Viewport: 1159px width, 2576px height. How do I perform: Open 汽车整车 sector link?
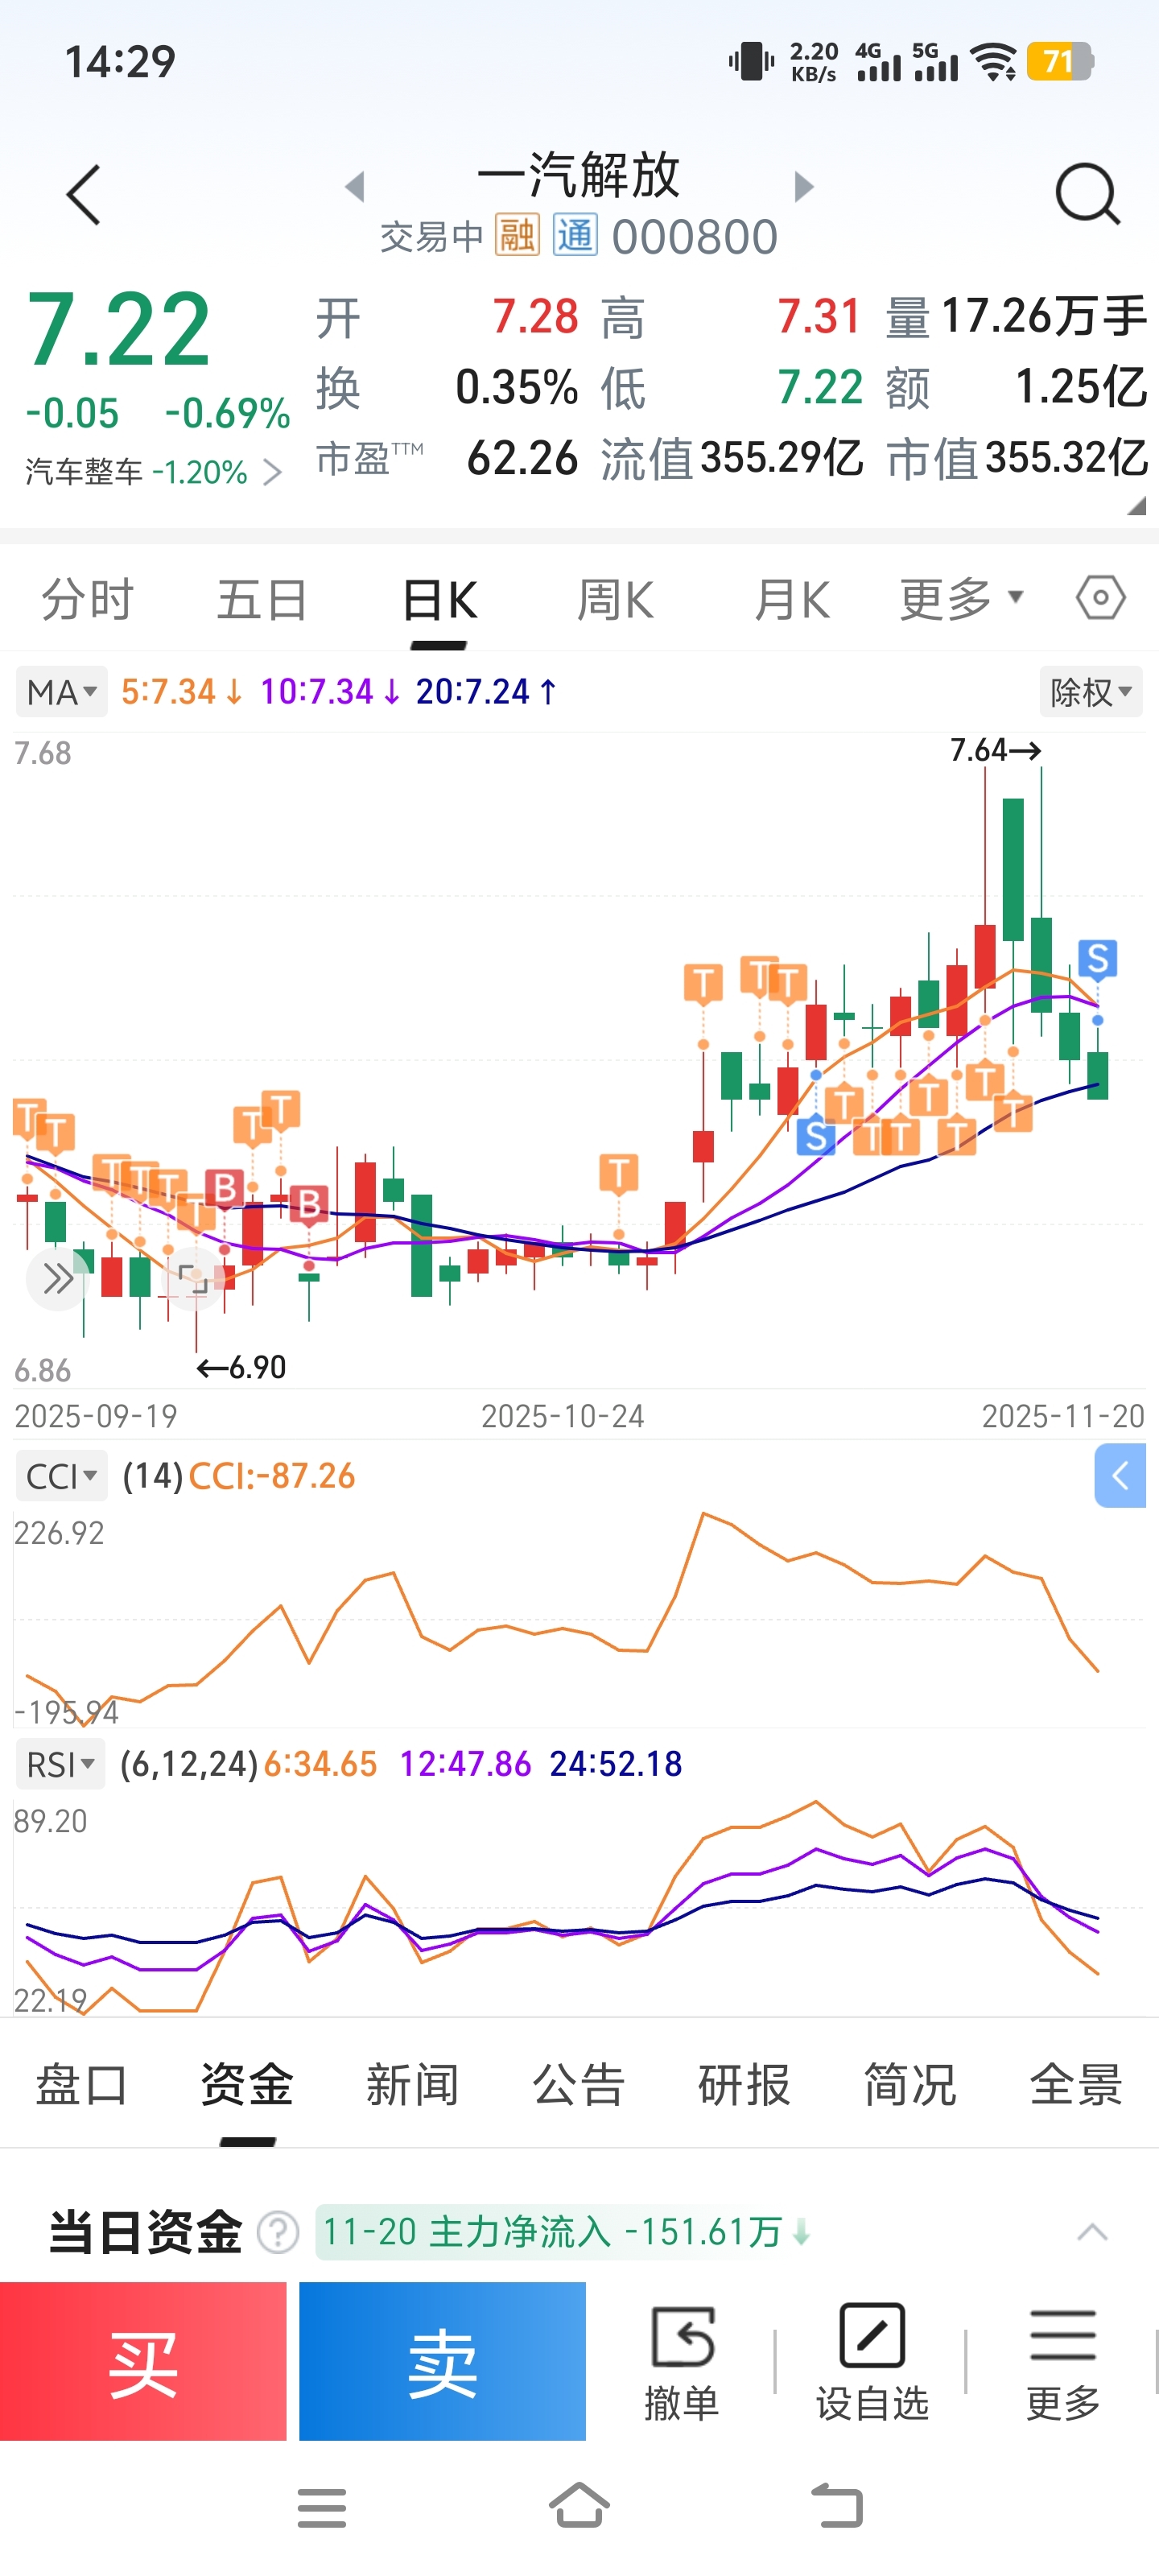point(153,471)
